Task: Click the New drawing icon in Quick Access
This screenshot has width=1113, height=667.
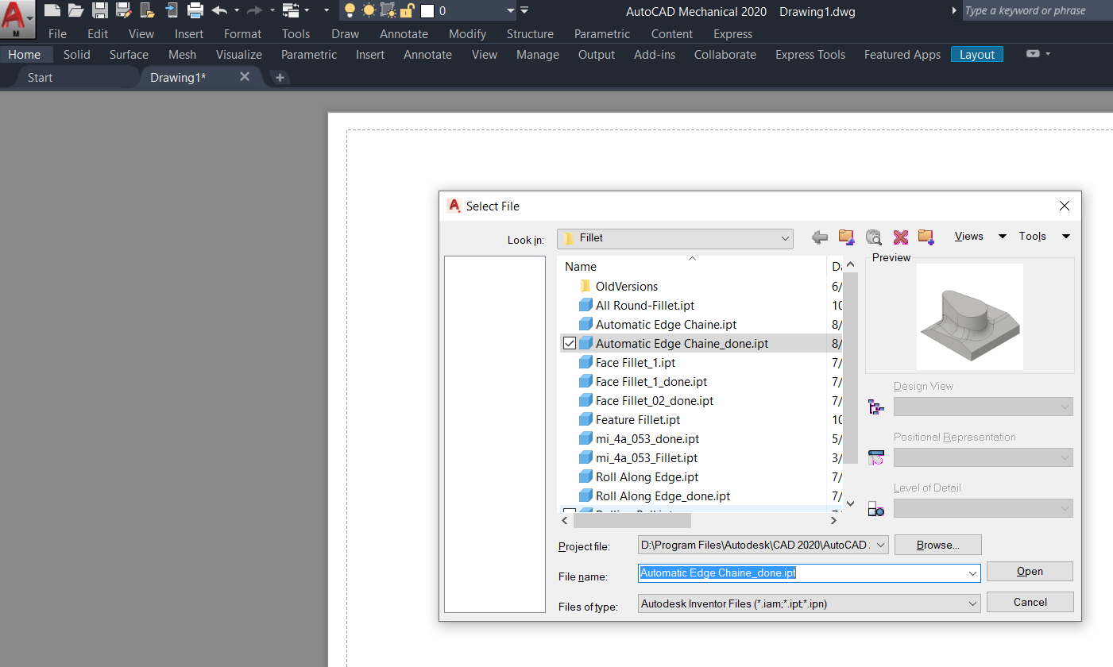Action: (x=52, y=10)
